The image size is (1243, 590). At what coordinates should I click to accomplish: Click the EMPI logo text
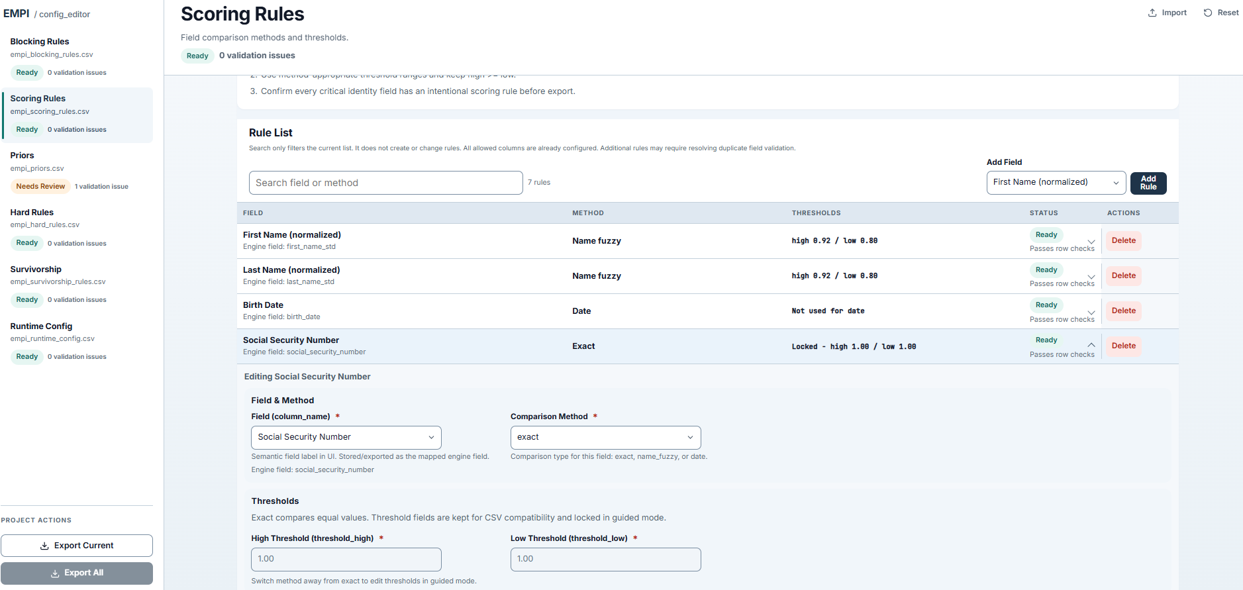17,13
